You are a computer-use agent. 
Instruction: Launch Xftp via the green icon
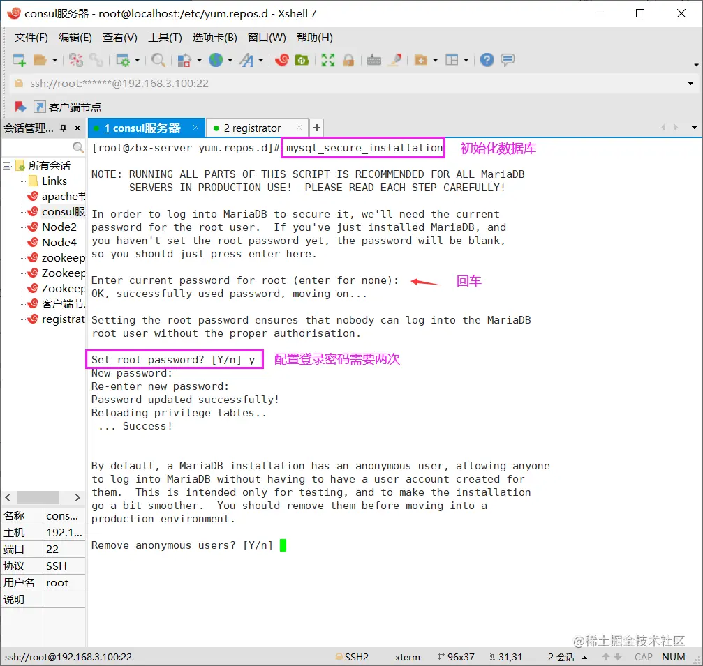(x=302, y=59)
